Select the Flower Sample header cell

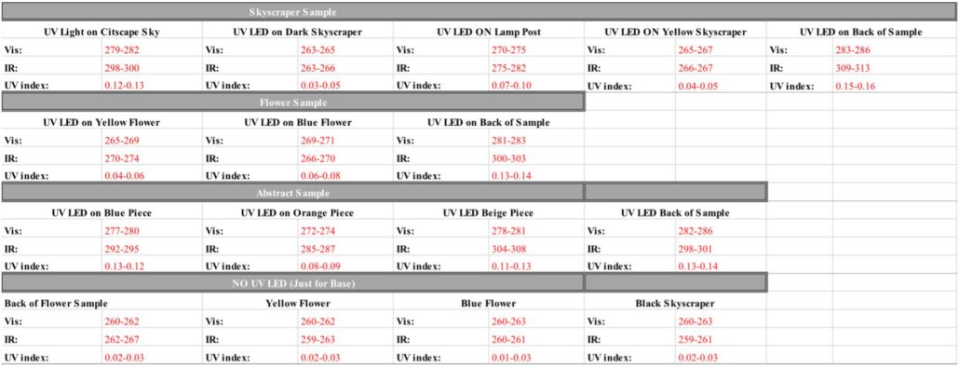click(x=293, y=102)
